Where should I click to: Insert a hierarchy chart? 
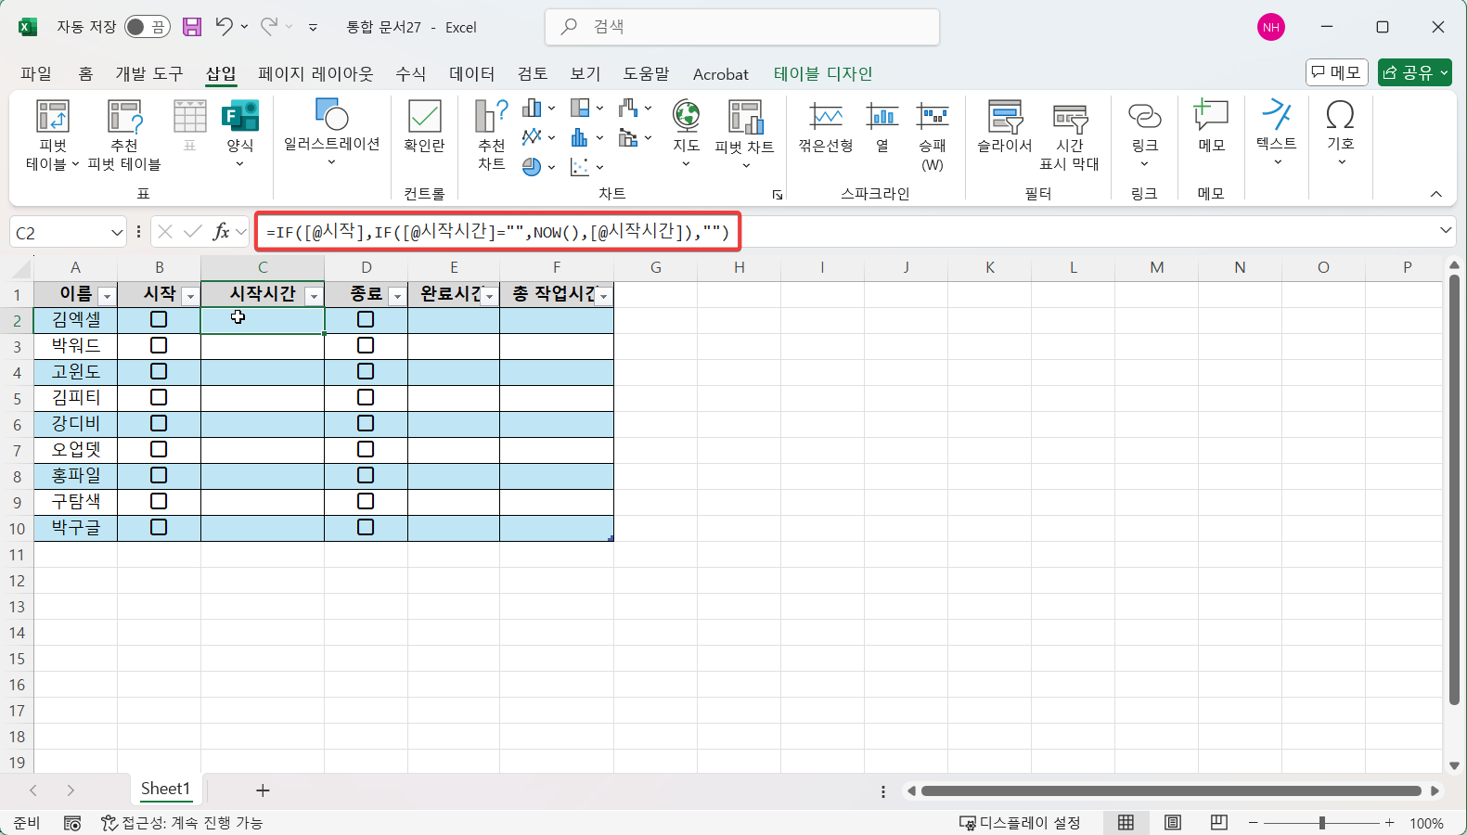(x=586, y=109)
